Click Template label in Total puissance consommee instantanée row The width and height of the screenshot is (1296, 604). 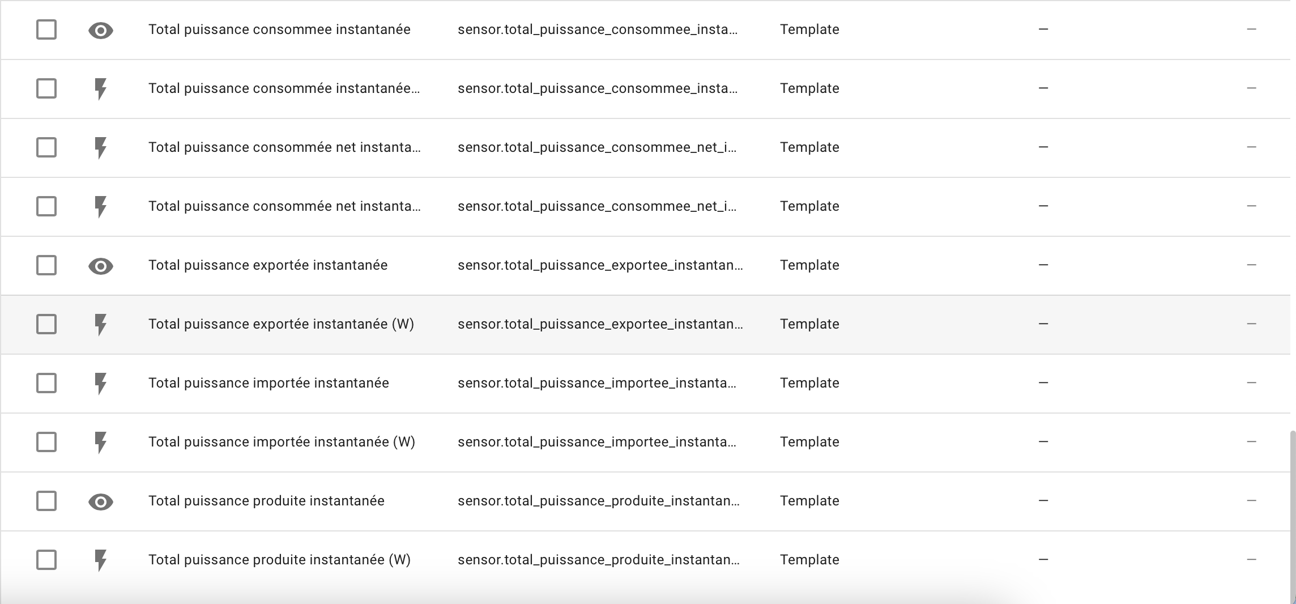coord(809,29)
